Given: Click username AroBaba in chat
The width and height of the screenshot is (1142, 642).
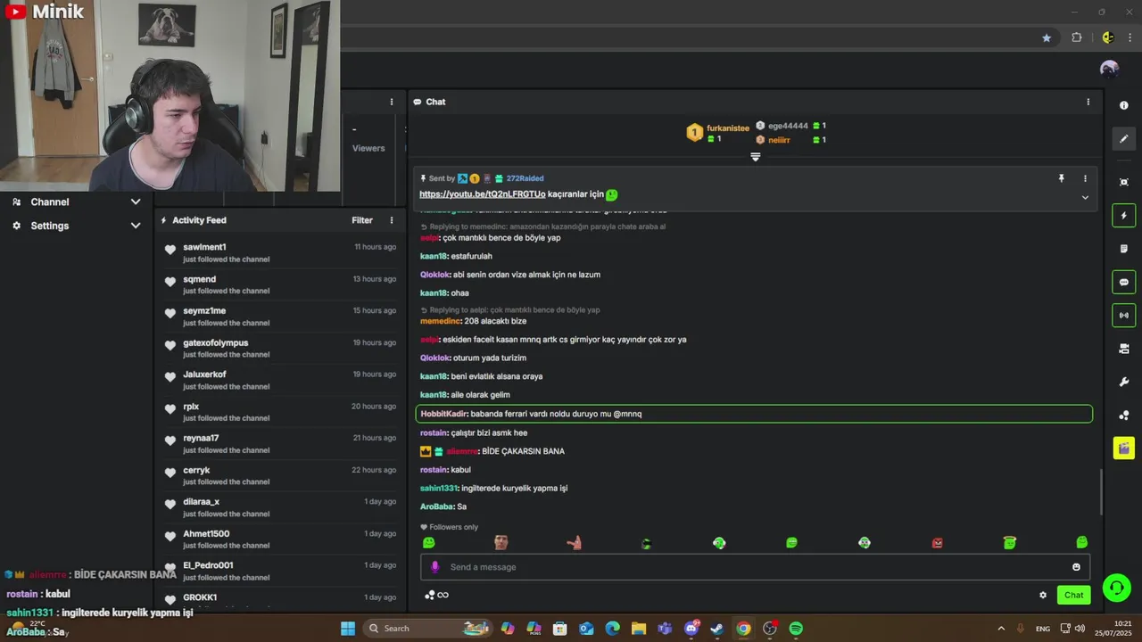Looking at the screenshot, I should (x=436, y=506).
